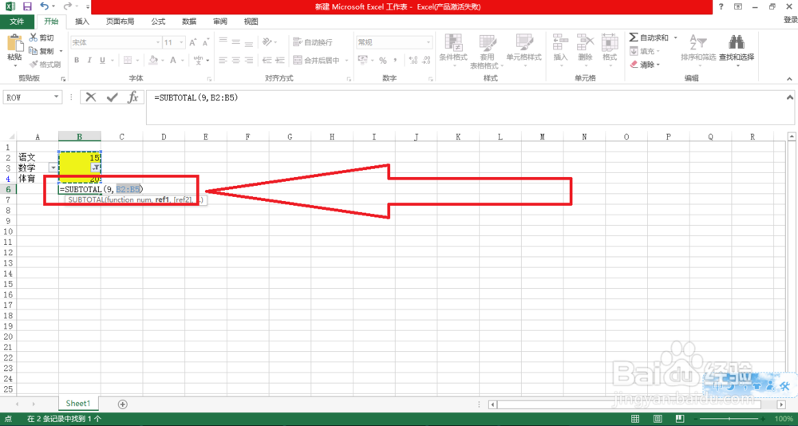
Task: Switch to the 插入 Insert tab
Action: [x=82, y=22]
